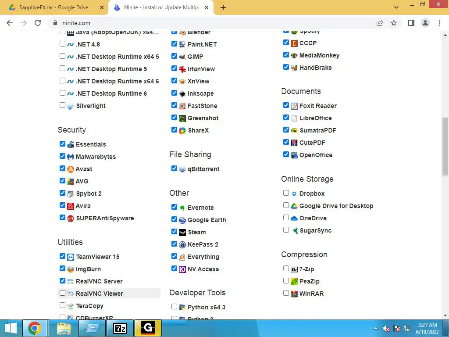Click the Google Earth icon
Viewport: 449px width, 337px height.
point(182,220)
